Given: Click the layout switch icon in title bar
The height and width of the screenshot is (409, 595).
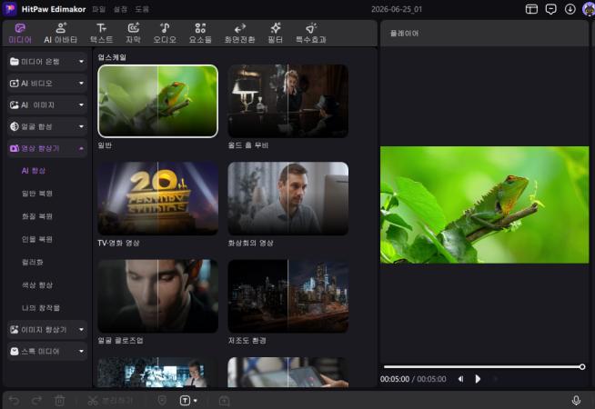Looking at the screenshot, I should pos(531,9).
